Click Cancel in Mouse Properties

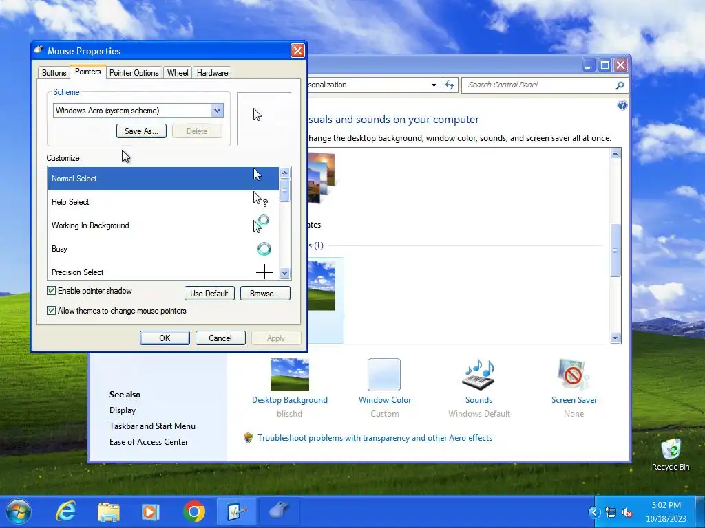click(220, 338)
